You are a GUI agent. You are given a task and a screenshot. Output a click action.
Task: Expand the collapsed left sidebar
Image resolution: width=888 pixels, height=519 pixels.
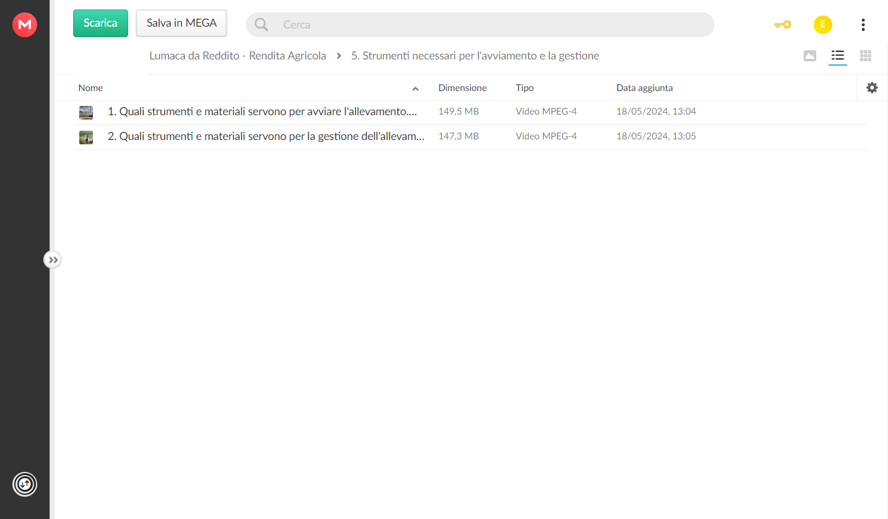click(53, 259)
